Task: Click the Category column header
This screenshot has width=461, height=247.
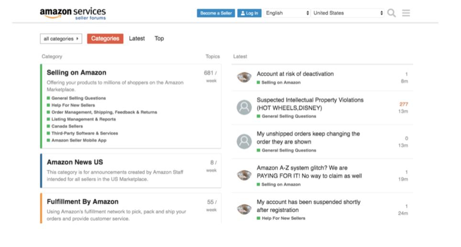Action: pos(52,56)
